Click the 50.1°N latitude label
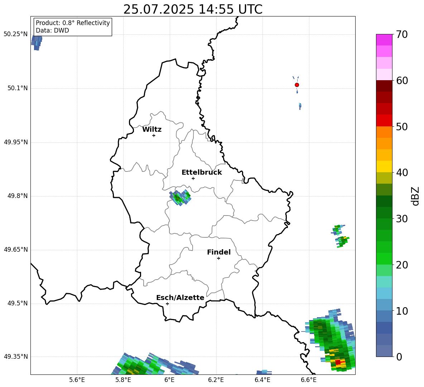The image size is (424, 387). pyautogui.click(x=18, y=88)
